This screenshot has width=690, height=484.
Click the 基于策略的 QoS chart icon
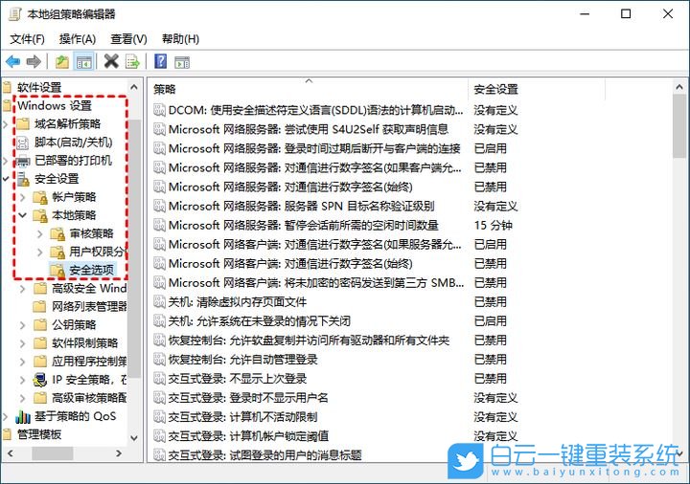(x=23, y=416)
